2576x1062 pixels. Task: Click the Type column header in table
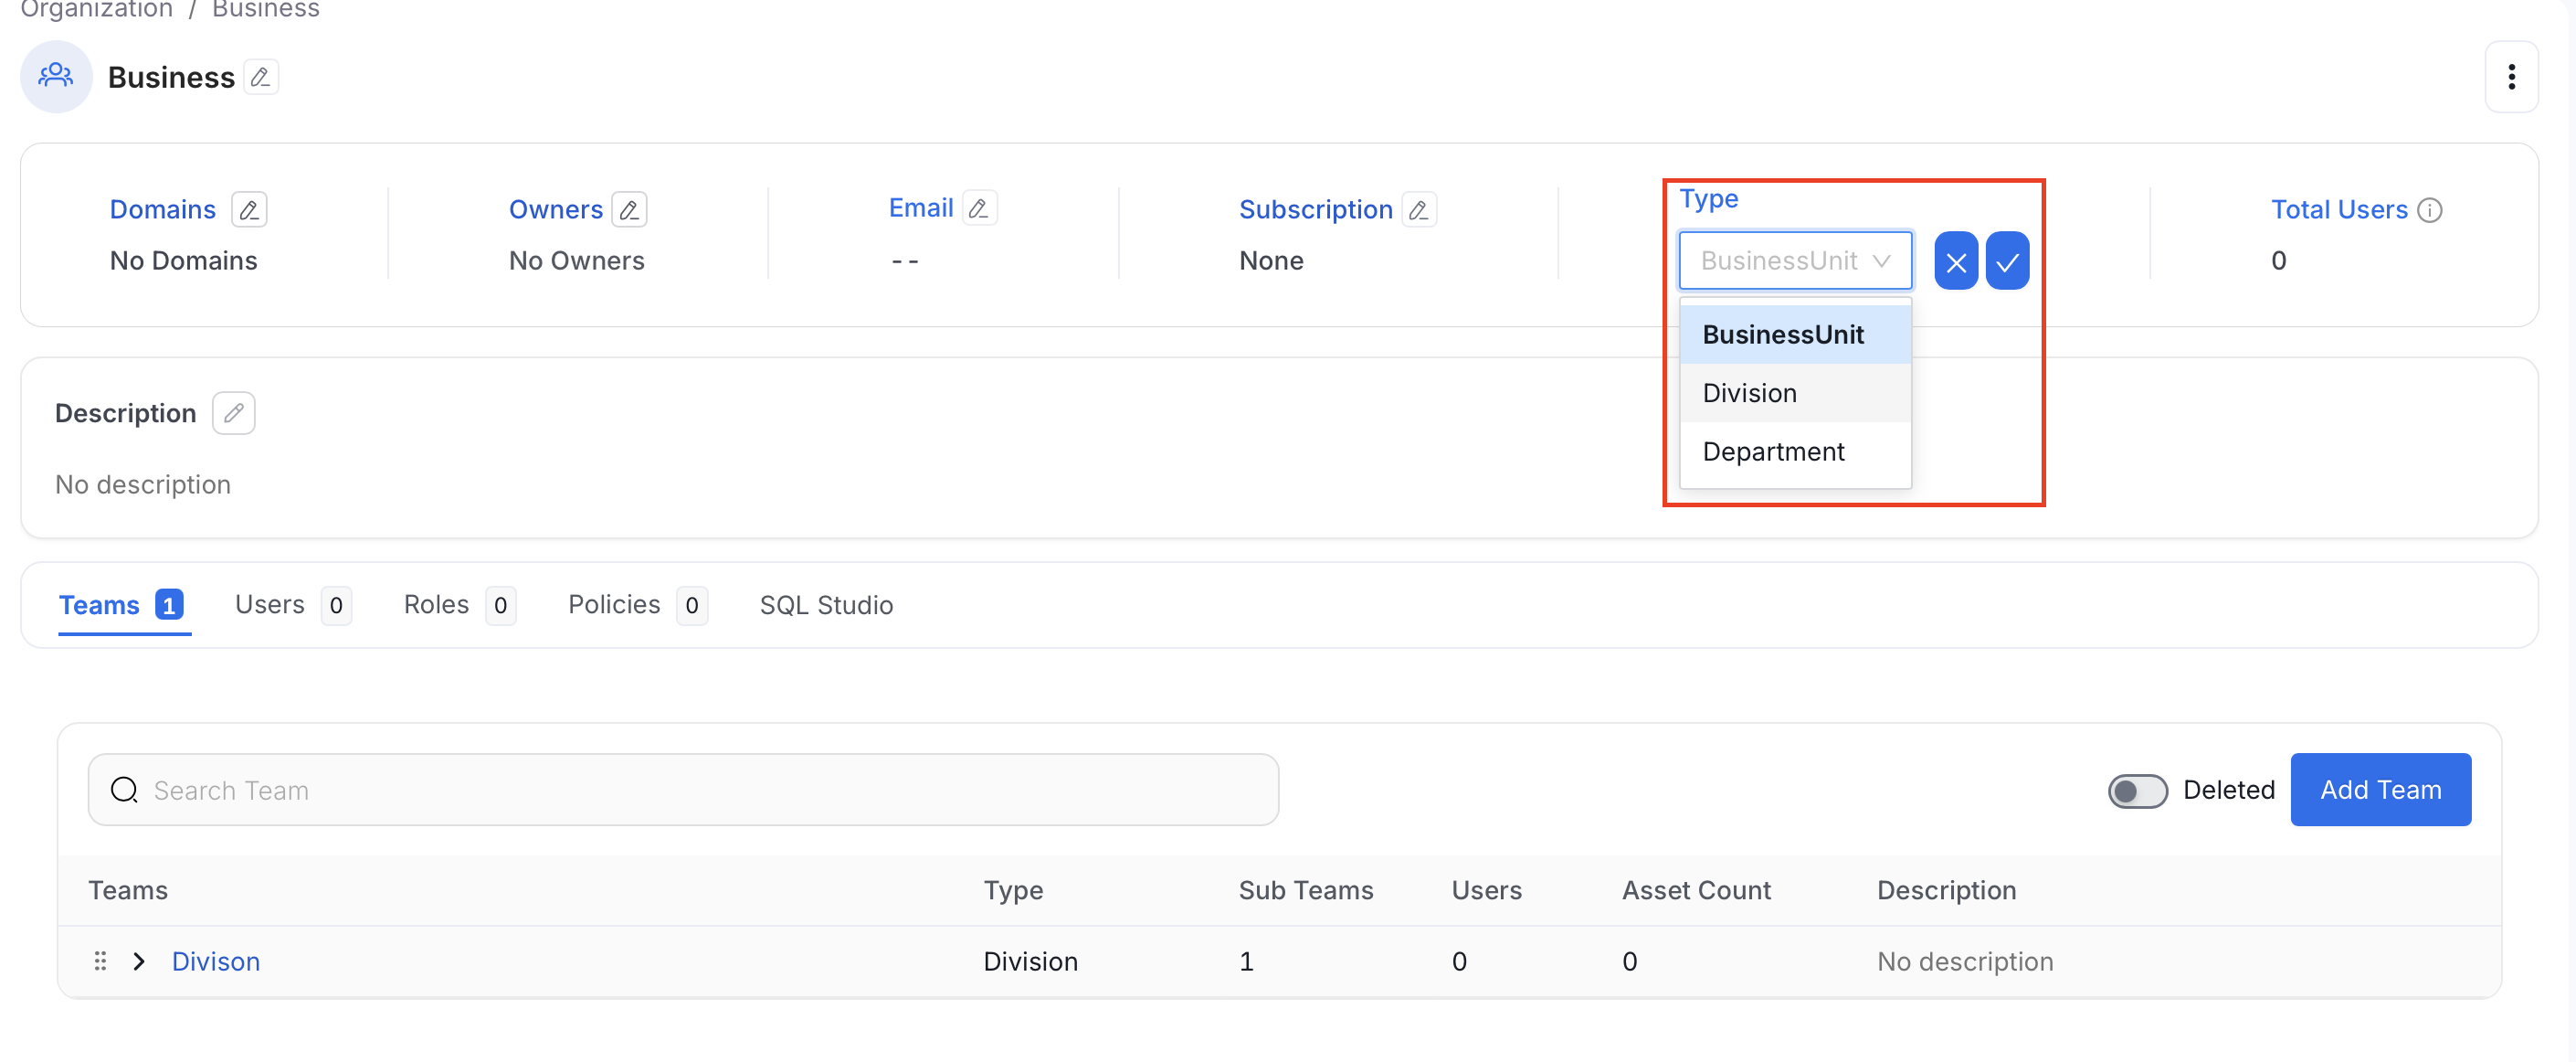pyautogui.click(x=1013, y=890)
